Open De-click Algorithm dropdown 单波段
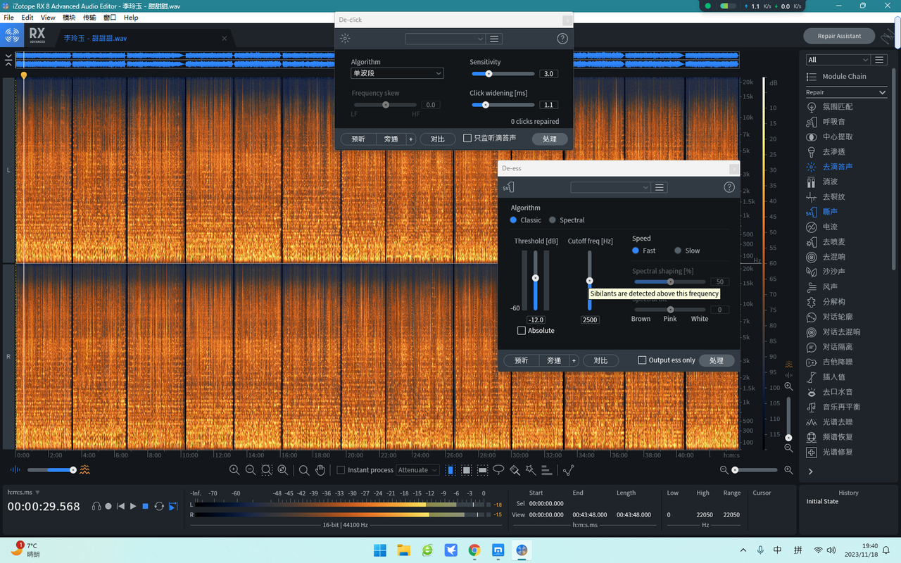 pos(397,73)
